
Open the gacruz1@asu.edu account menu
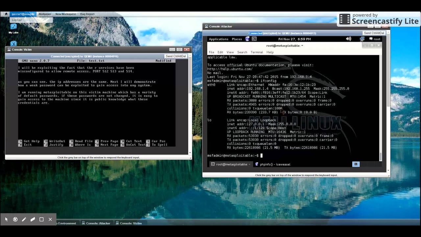click(x=23, y=14)
